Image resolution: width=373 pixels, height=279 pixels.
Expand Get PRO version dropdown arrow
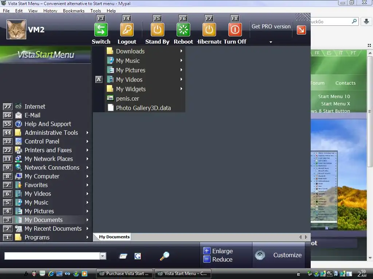point(271,42)
